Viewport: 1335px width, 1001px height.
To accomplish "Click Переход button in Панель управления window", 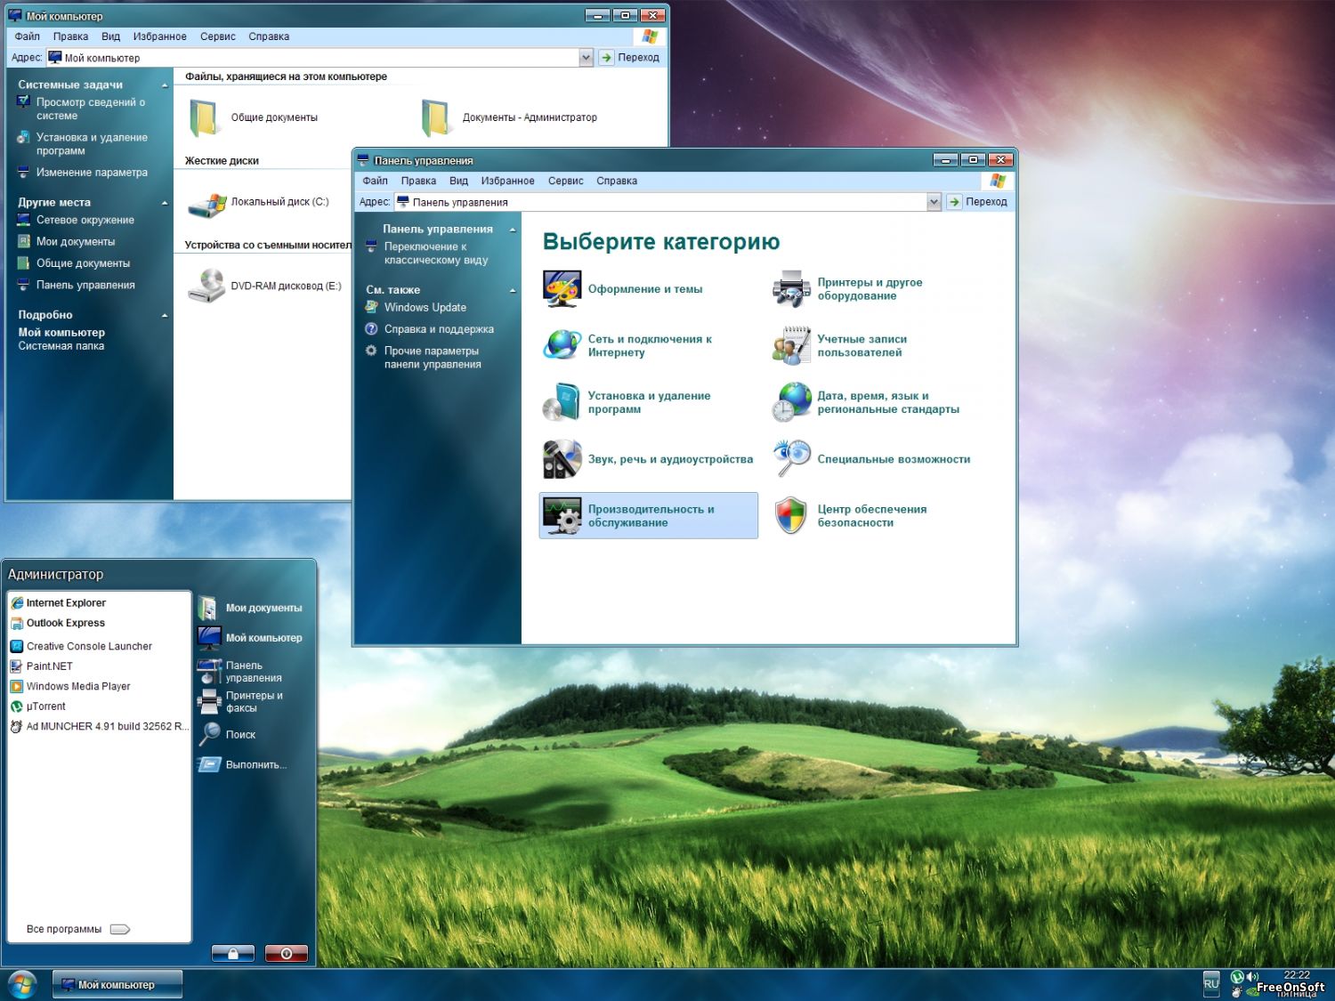I will click(x=978, y=202).
